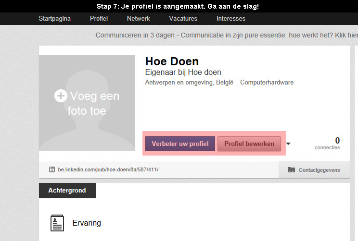
Task: Click the LinkedIn icon beside the profile URL
Action: pos(52,169)
